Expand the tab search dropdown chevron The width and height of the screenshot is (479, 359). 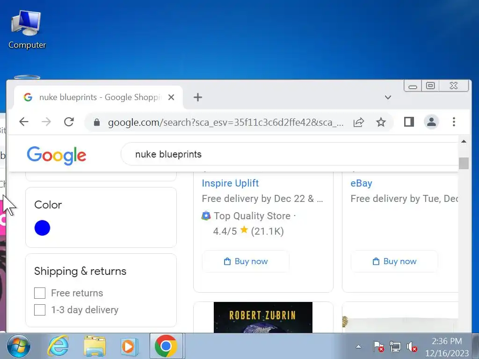pos(388,97)
